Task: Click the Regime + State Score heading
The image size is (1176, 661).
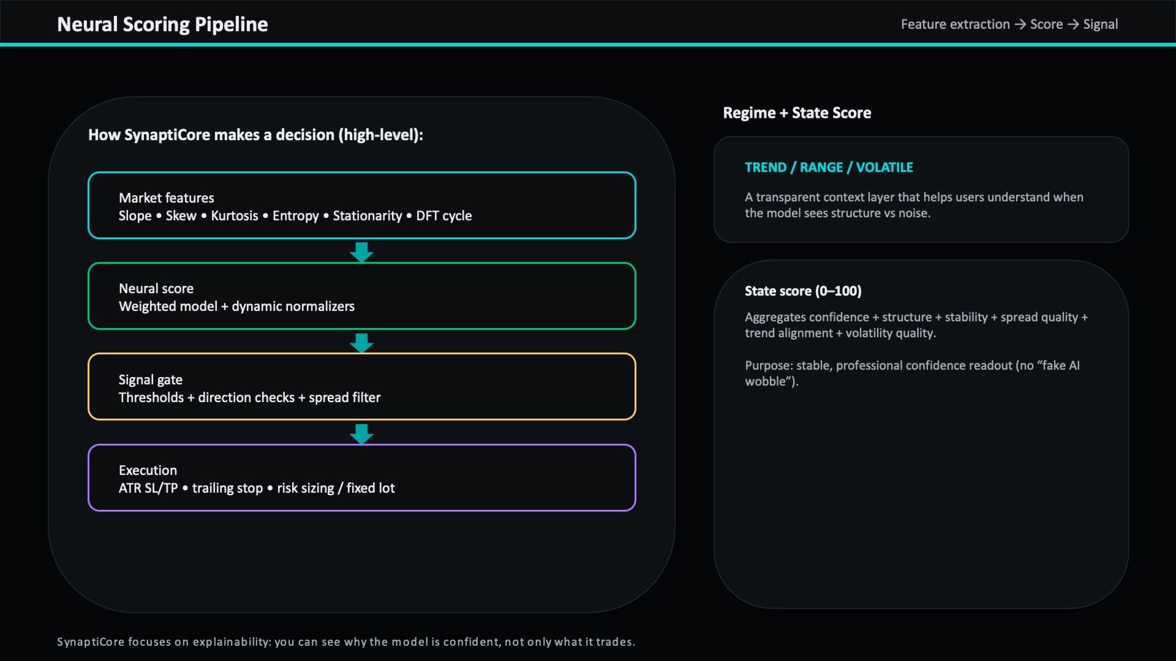Action: [x=796, y=113]
